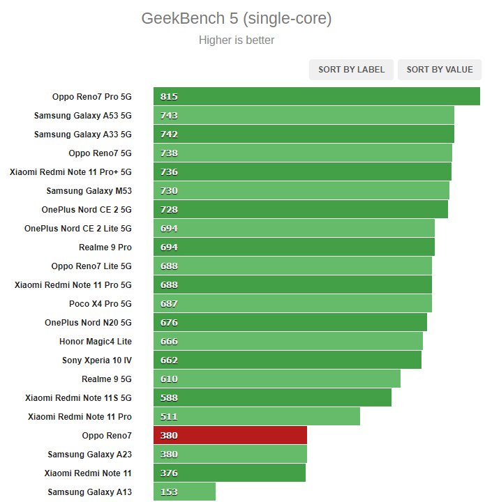485x502 pixels.
Task: Click the SORT BY VALUE button
Action: (x=440, y=70)
